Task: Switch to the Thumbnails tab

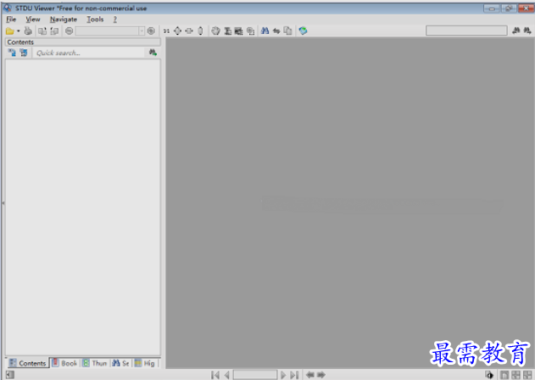Action: (x=95, y=363)
